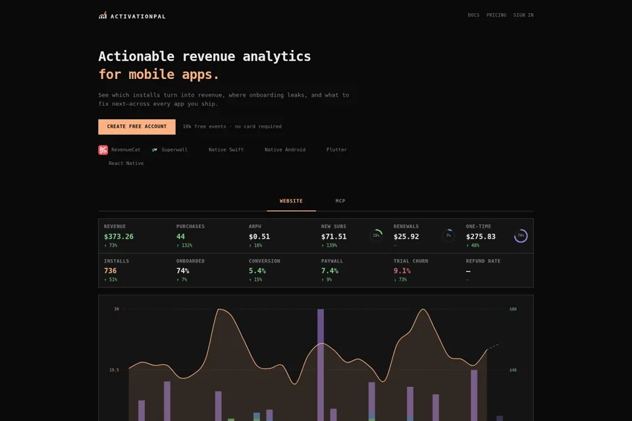Click the 19.5 axis label
The width and height of the screenshot is (632, 421).
click(114, 370)
